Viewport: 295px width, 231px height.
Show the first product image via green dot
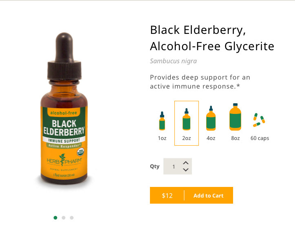coord(55,218)
